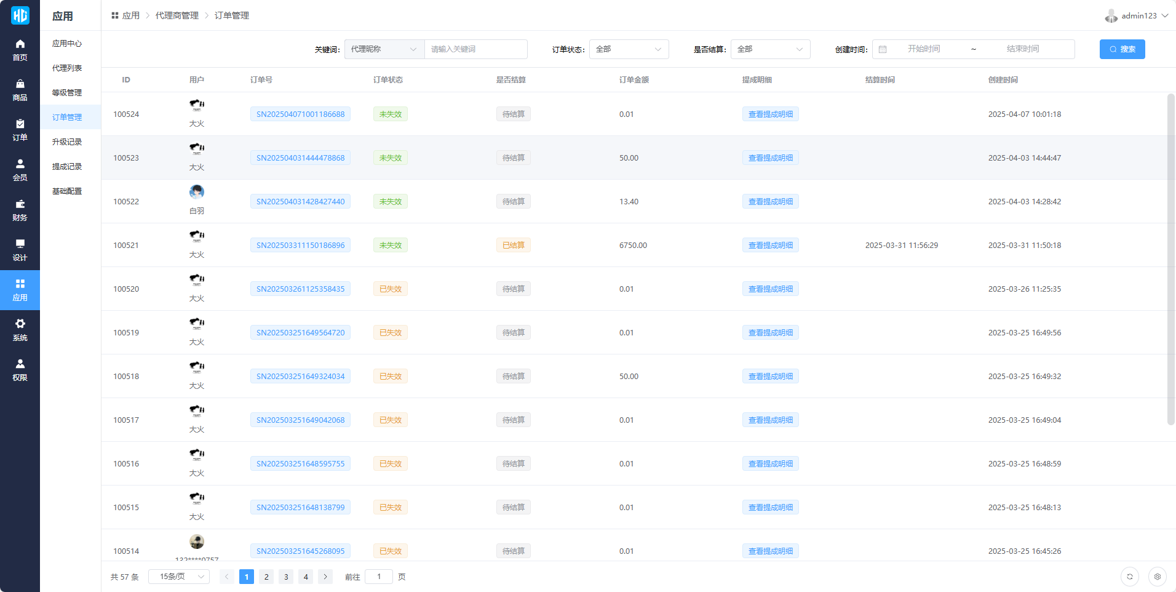
Task: Open the 设计 design sidebar icon
Action: [20, 250]
